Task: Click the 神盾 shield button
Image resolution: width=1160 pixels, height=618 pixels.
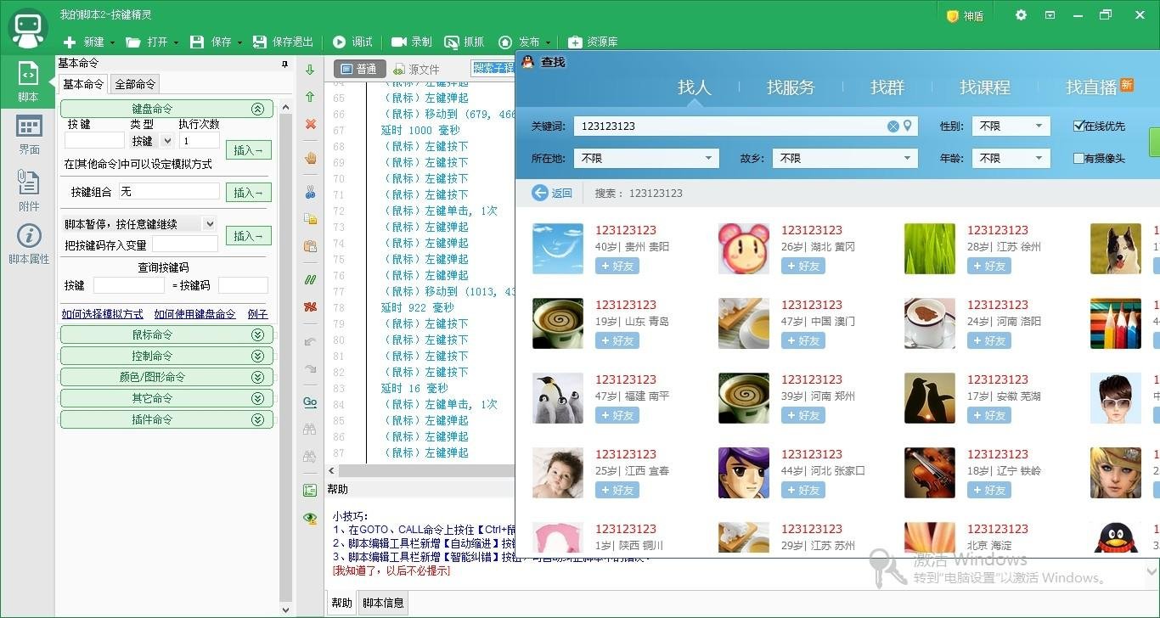Action: click(965, 15)
